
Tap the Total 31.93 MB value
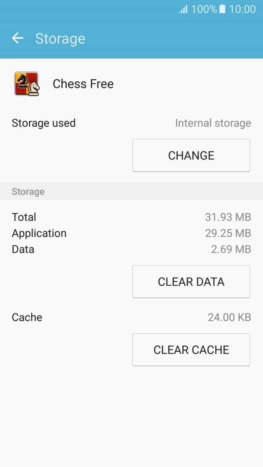(228, 217)
